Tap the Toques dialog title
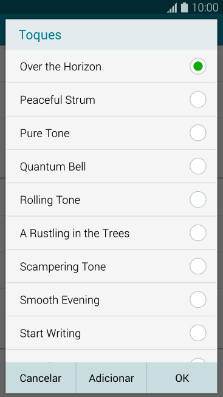Viewport: 223px width, 397px height. tap(40, 35)
